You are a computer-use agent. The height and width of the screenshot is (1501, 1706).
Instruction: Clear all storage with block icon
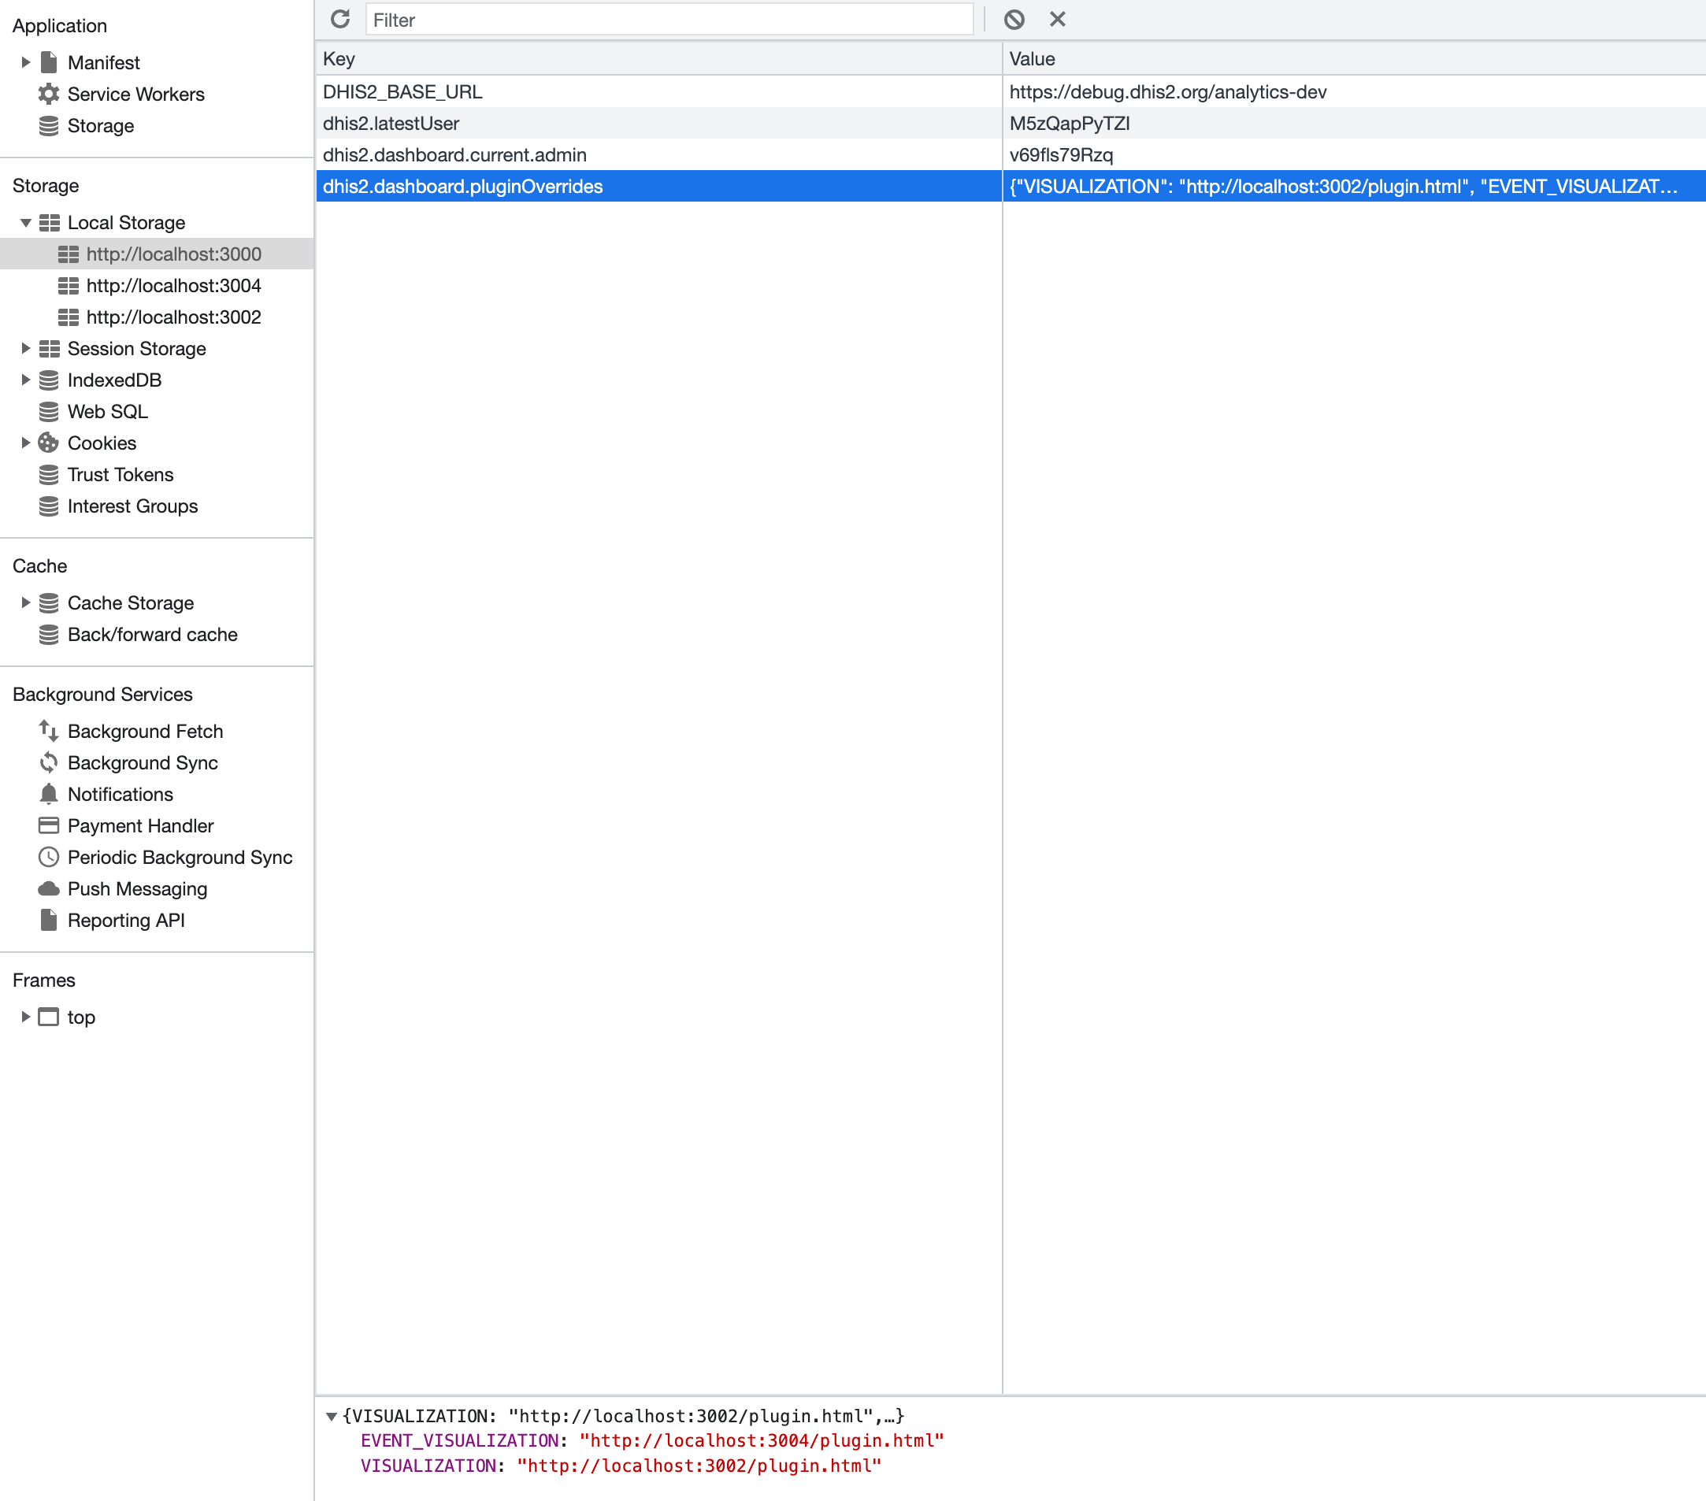(1014, 18)
